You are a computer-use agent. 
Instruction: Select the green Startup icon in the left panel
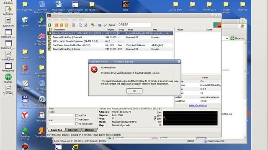point(8,78)
